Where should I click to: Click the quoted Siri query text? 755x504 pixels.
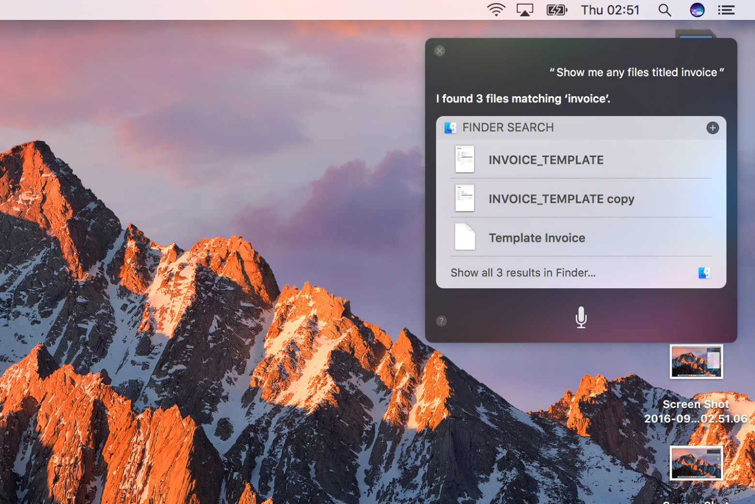pos(636,73)
